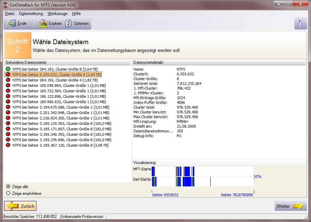Select NTFS bei Sektor 185.058.884 text row
The image size is (311, 222).
point(59,86)
